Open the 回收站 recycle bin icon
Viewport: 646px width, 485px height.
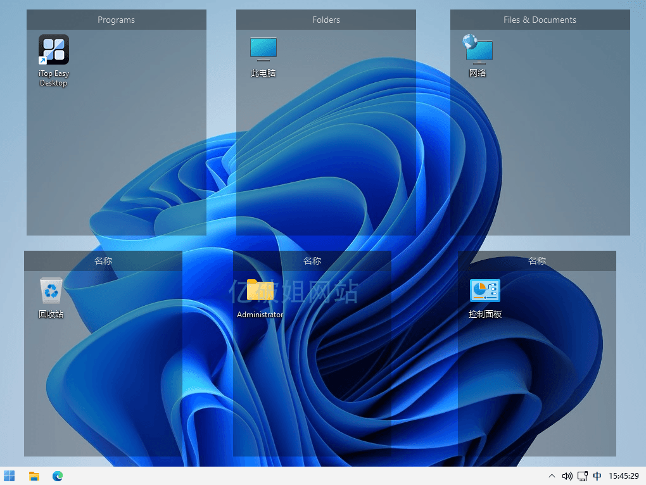click(51, 290)
